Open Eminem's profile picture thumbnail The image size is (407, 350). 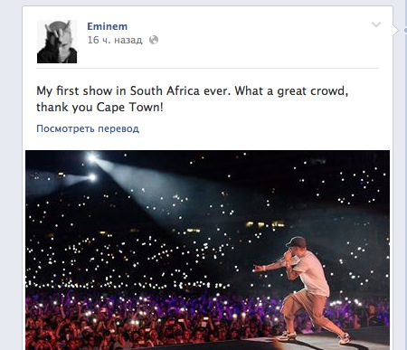click(x=57, y=42)
